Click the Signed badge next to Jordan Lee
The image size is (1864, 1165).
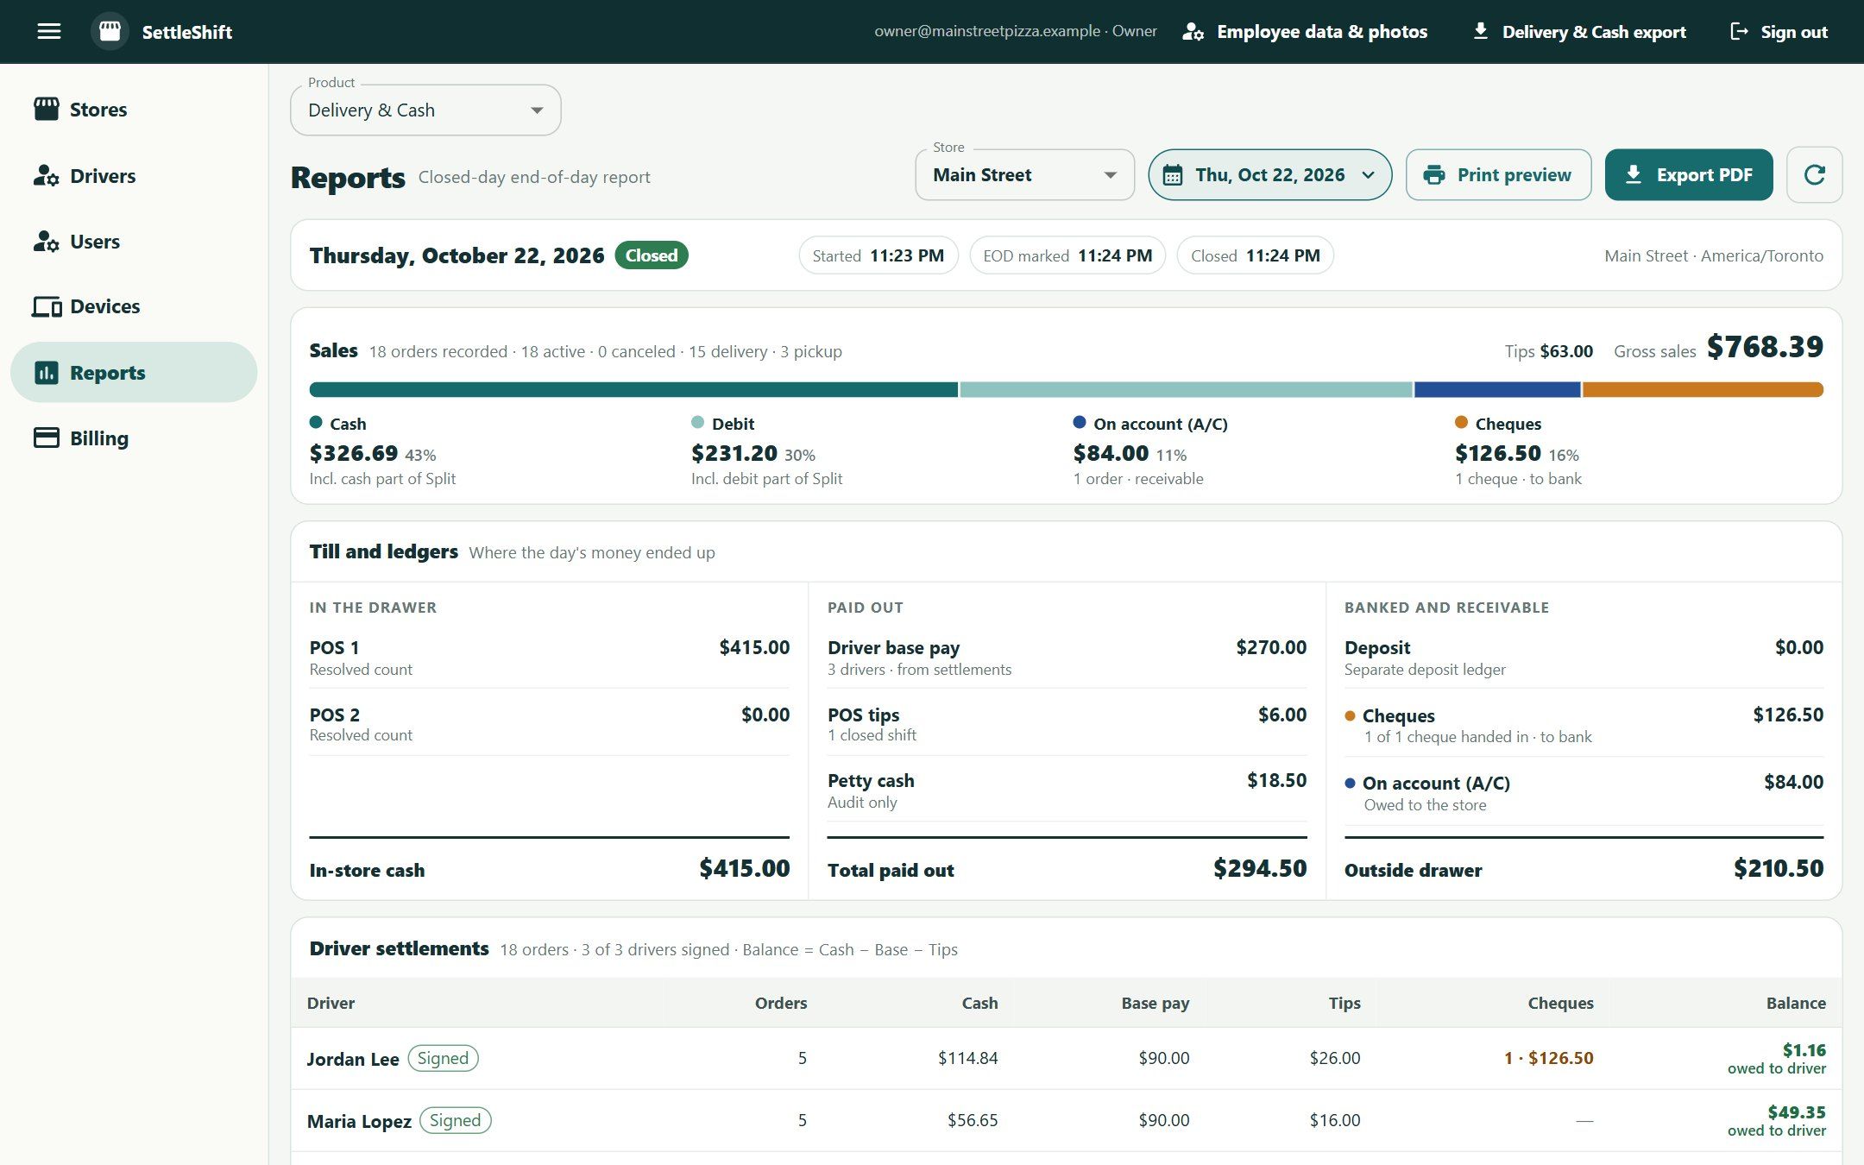(x=443, y=1058)
